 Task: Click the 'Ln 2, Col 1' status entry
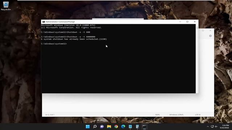click(x=50, y=115)
